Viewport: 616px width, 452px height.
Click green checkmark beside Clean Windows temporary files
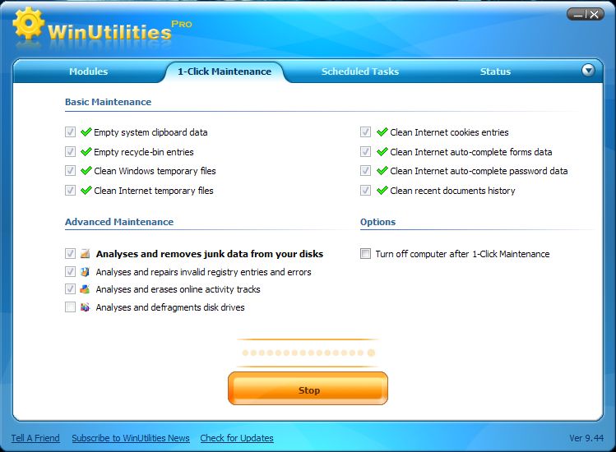(x=86, y=171)
